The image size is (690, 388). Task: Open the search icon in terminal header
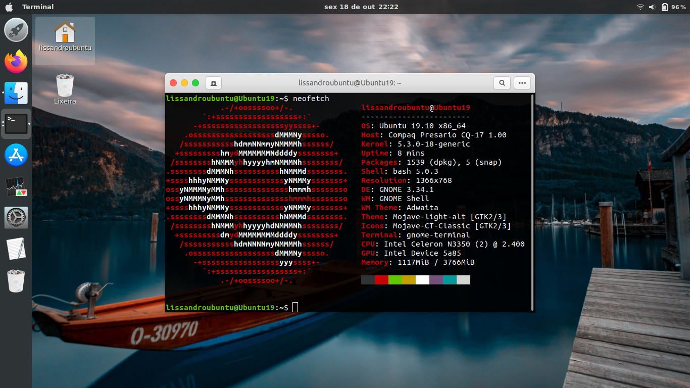502,83
